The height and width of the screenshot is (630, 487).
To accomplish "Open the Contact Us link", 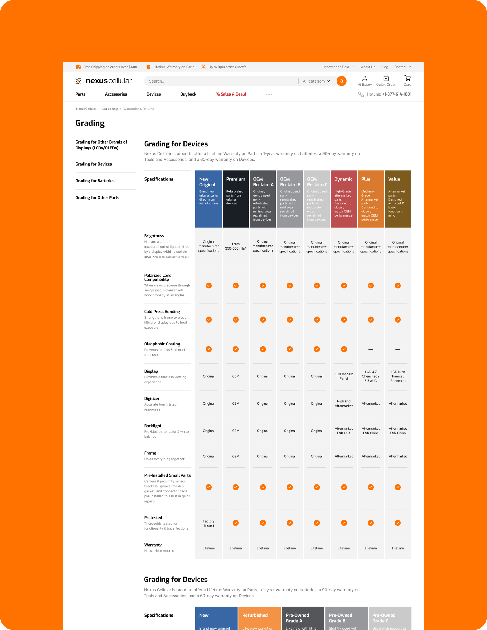I will coord(403,67).
